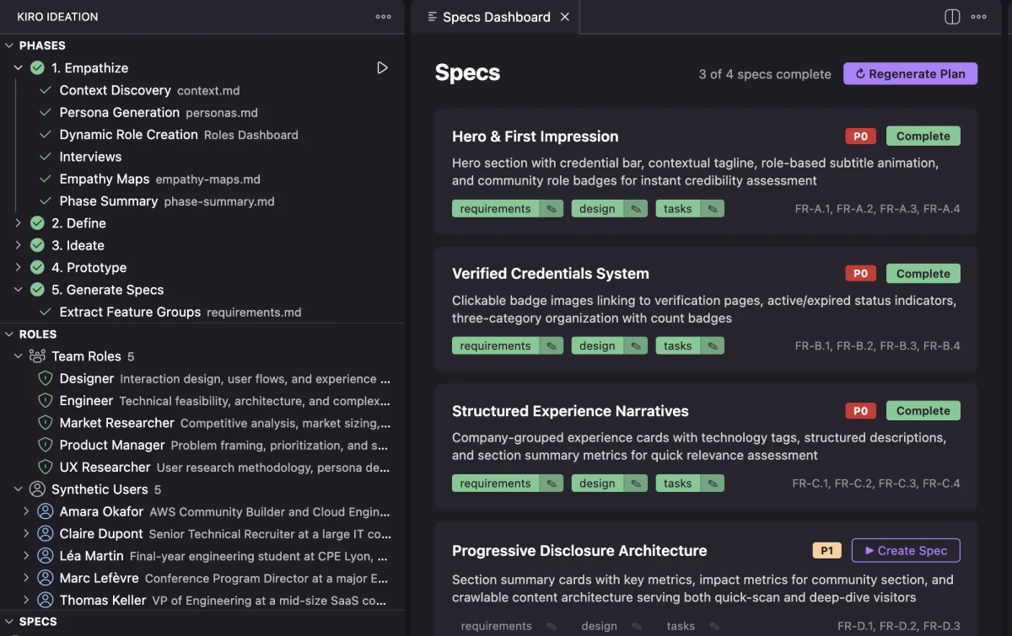The height and width of the screenshot is (636, 1012).
Task: Run the Empathize phase play icon
Action: click(382, 67)
